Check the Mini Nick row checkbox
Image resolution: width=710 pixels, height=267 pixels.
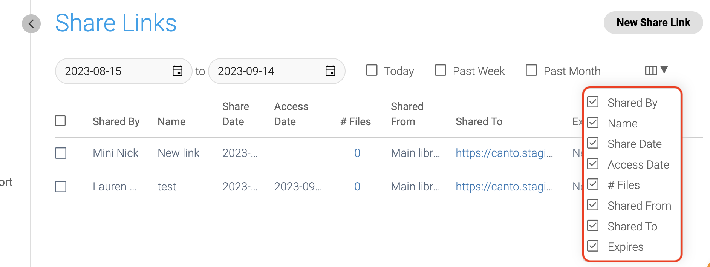[60, 153]
